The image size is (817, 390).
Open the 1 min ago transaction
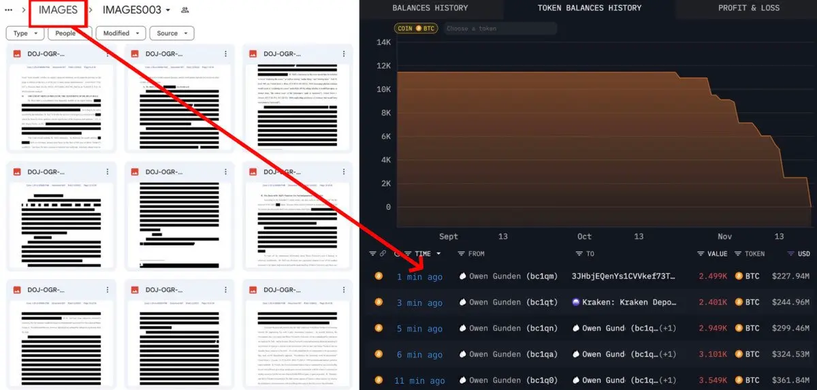click(x=419, y=277)
